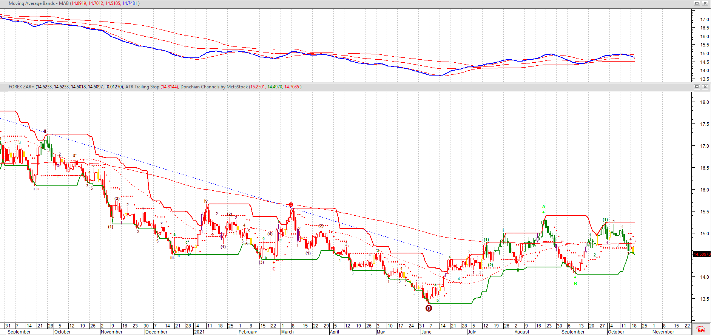The width and height of the screenshot is (711, 335).
Task: Click the 2021 year label
Action: point(199,332)
